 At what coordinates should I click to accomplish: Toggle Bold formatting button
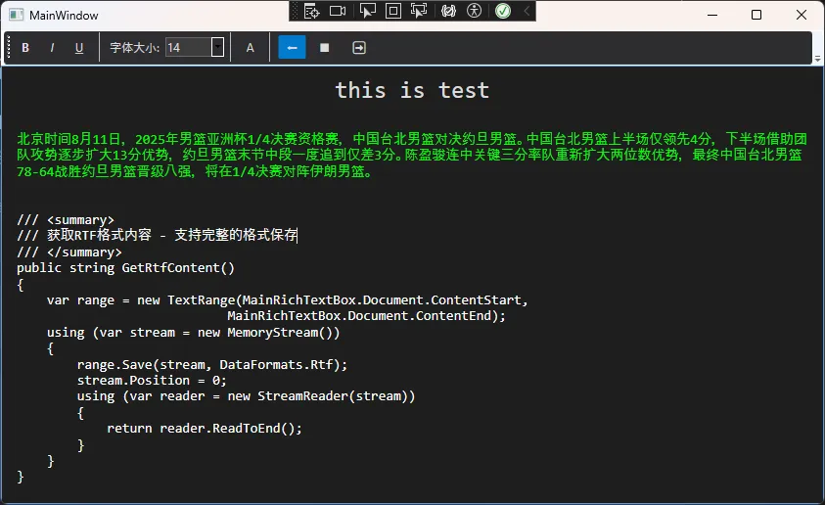tap(25, 48)
